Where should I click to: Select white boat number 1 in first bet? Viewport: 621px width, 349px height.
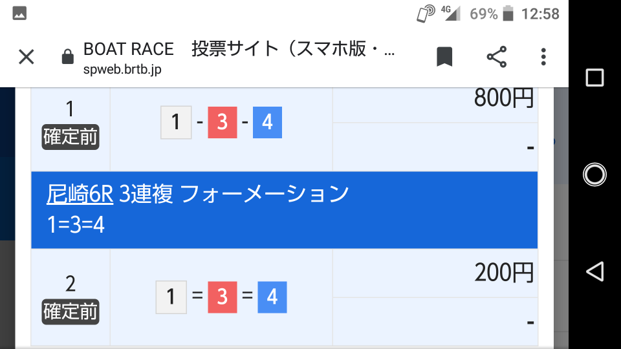point(176,122)
